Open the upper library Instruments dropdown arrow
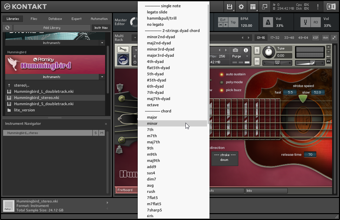The image size is (340, 220). [x=102, y=43]
